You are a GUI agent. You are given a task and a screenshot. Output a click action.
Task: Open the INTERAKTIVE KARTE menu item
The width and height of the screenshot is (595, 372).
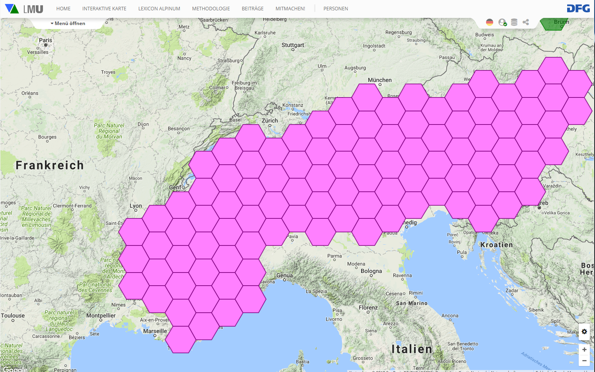tap(104, 9)
